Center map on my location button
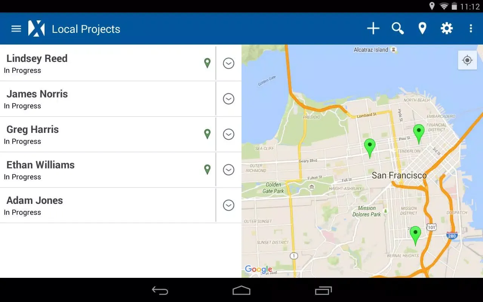The width and height of the screenshot is (483, 302). tap(467, 60)
